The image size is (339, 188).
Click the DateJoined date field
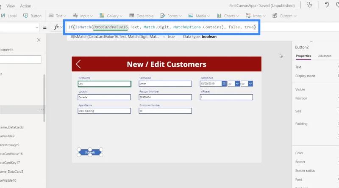pos(211,84)
